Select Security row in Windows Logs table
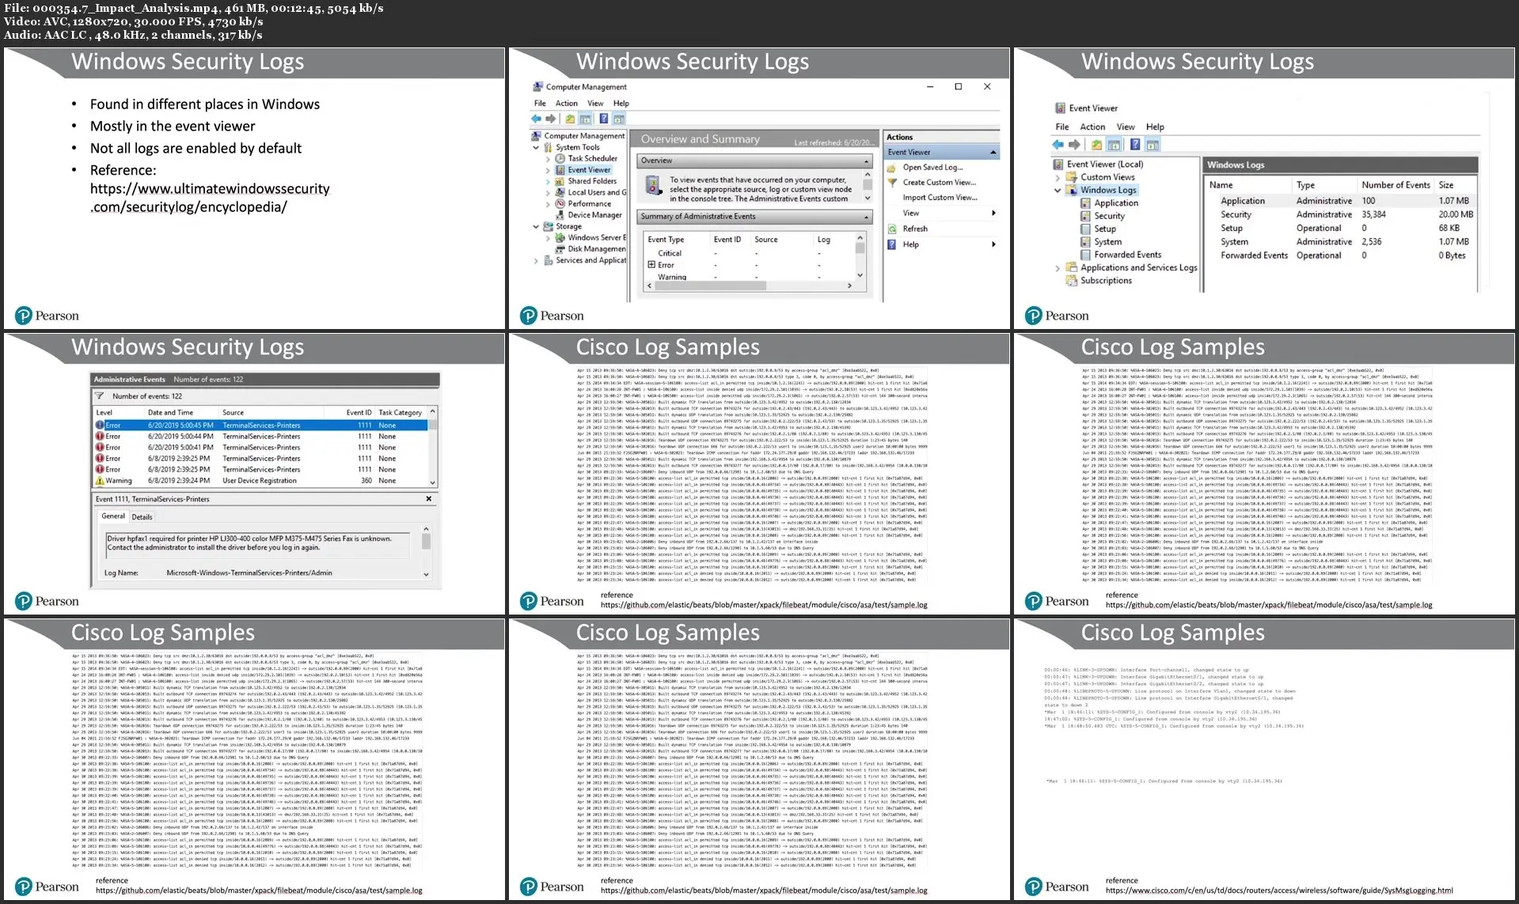The image size is (1519, 904). [x=1341, y=214]
